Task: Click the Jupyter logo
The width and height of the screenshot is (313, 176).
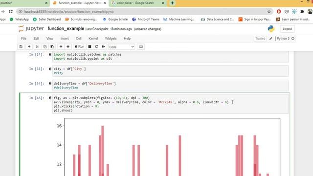Action: tap(31, 29)
